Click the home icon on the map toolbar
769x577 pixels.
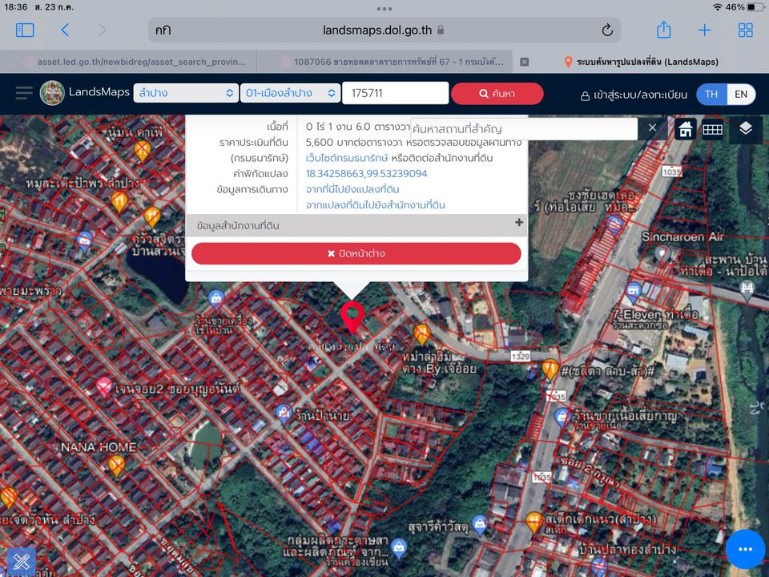(x=685, y=129)
